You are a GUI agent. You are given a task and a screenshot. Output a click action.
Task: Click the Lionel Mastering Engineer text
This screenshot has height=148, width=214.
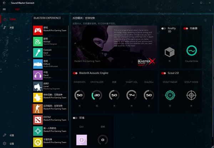[52, 87]
